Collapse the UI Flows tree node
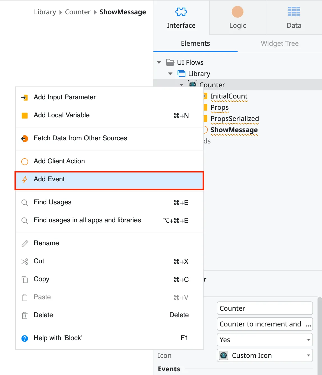322x375 pixels. pyautogui.click(x=159, y=62)
